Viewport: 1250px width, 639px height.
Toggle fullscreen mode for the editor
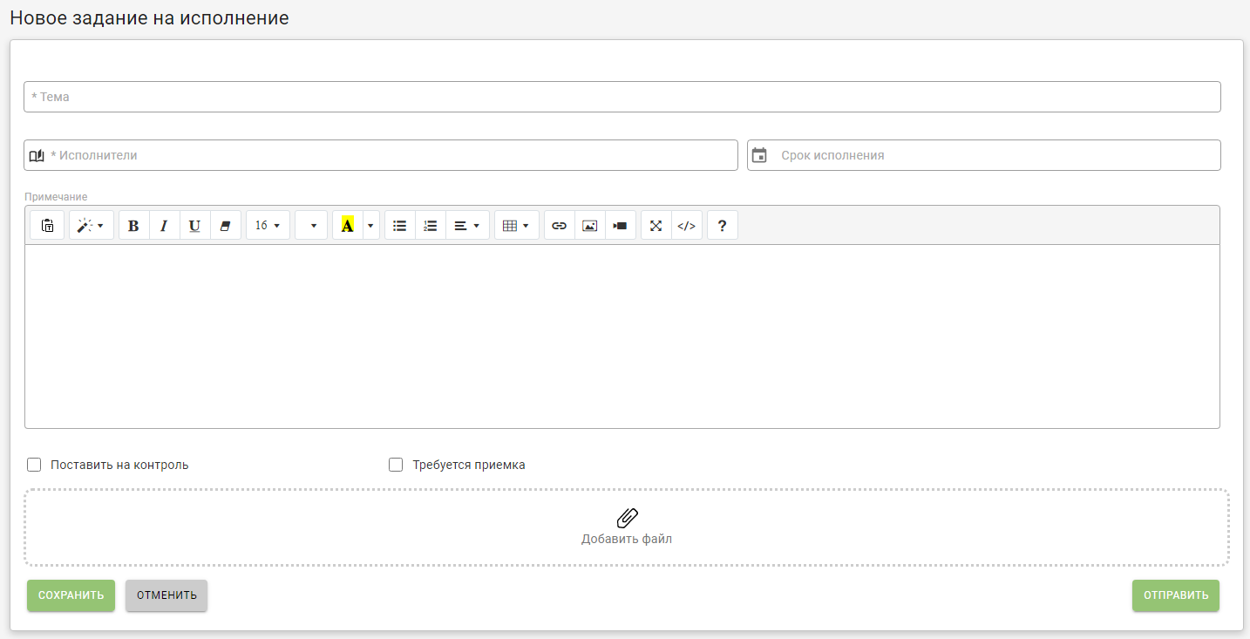click(656, 225)
